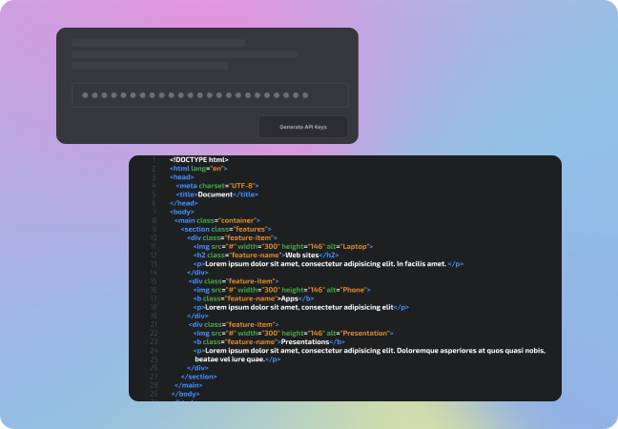
Task: Select the closing </section> tag line
Action: click(x=198, y=377)
